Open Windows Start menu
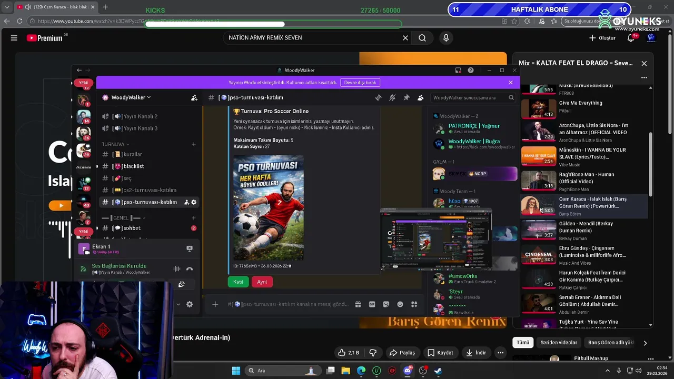The image size is (674, 379). pyautogui.click(x=236, y=371)
